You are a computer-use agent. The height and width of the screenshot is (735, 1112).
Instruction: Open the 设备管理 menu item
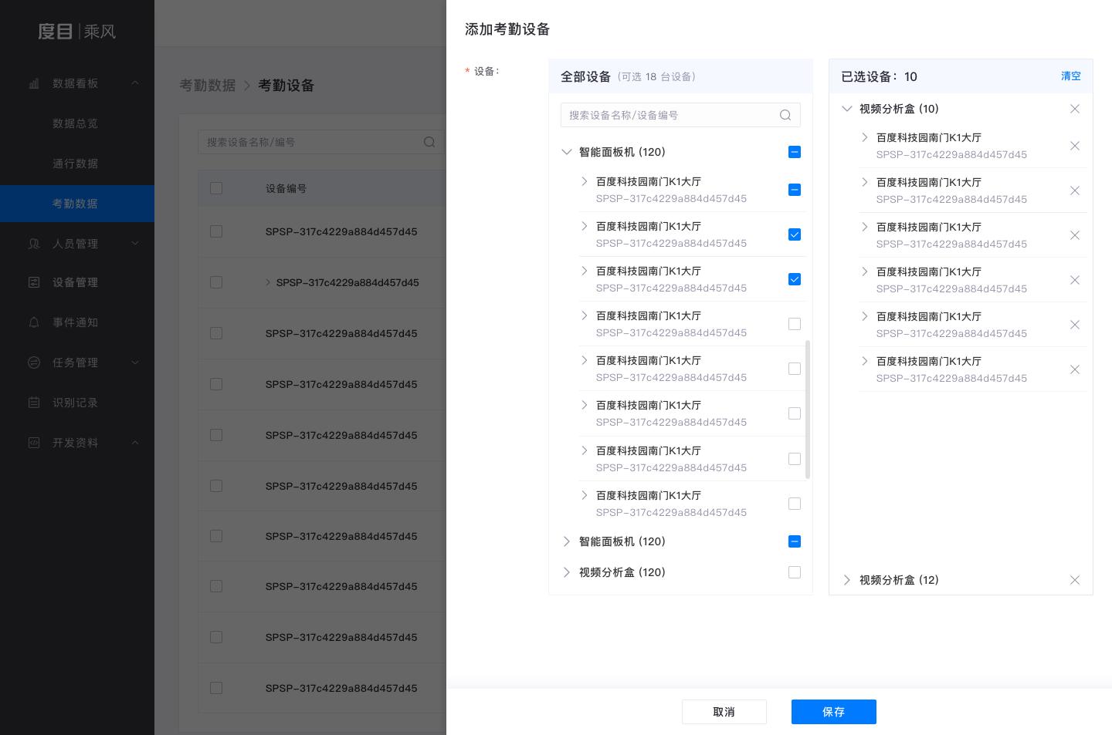(x=77, y=282)
